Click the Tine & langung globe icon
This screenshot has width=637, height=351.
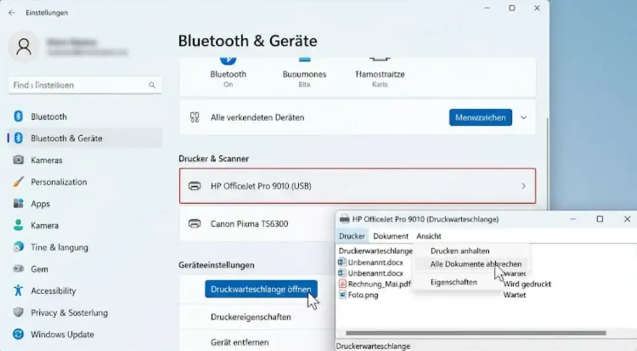[x=18, y=247]
